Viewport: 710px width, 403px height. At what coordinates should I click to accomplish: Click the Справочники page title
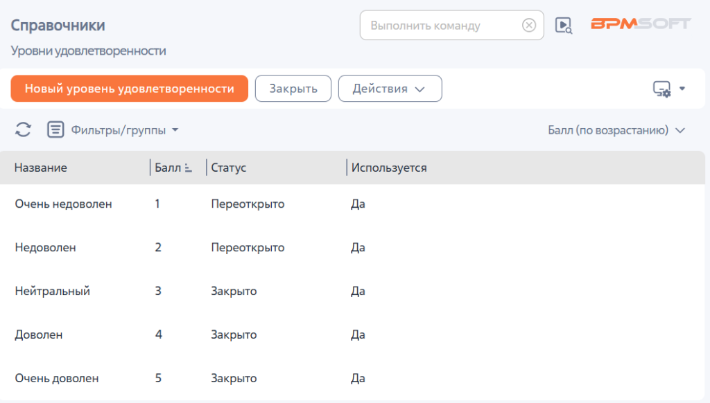coord(58,26)
